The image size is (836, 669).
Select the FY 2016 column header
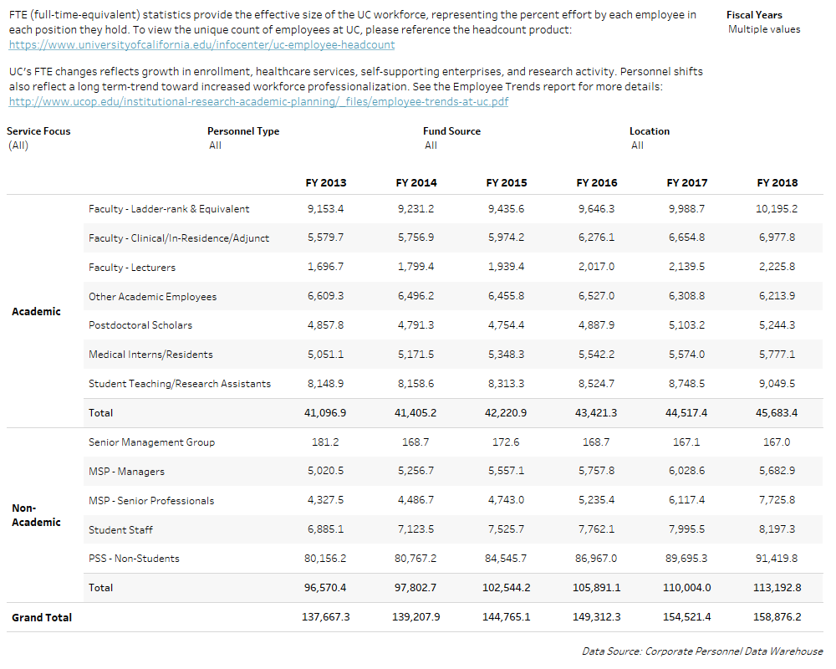coord(596,182)
